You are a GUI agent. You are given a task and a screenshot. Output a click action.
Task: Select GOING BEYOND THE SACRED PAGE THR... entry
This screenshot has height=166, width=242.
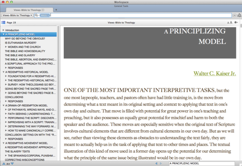(x=30, y=89)
